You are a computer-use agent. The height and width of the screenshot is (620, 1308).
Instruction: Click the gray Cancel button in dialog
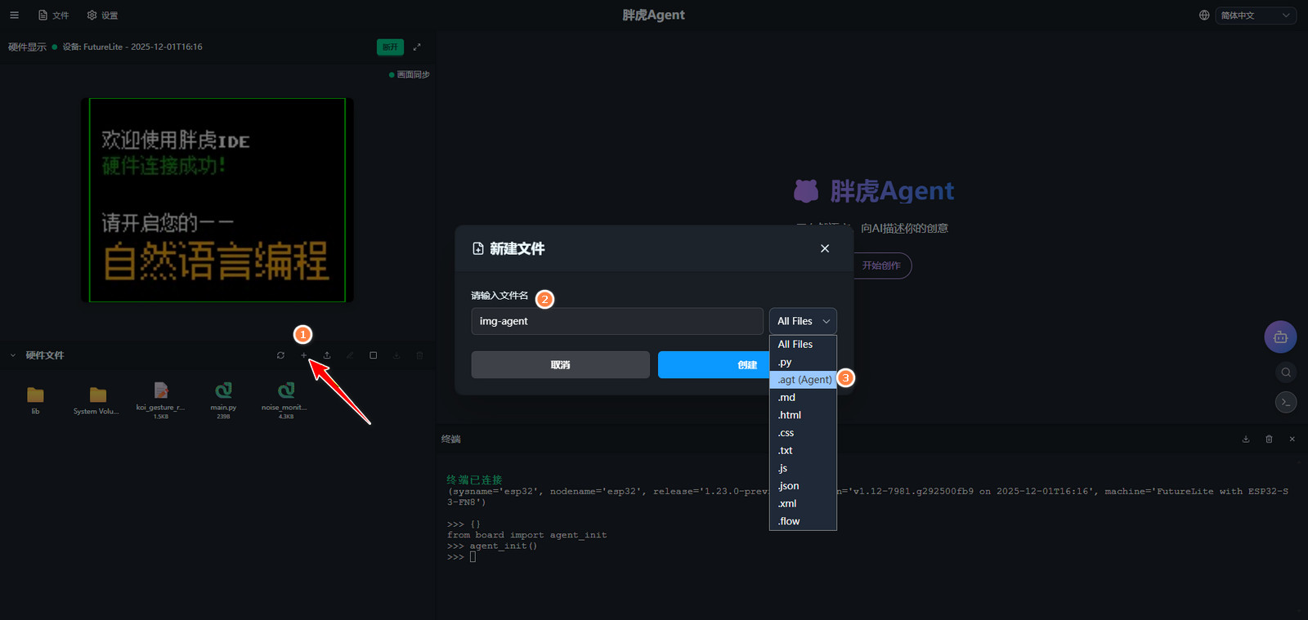(560, 365)
